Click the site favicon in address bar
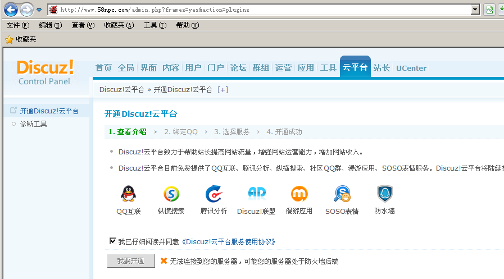Viewport: 504px width, 279px height. pos(53,10)
